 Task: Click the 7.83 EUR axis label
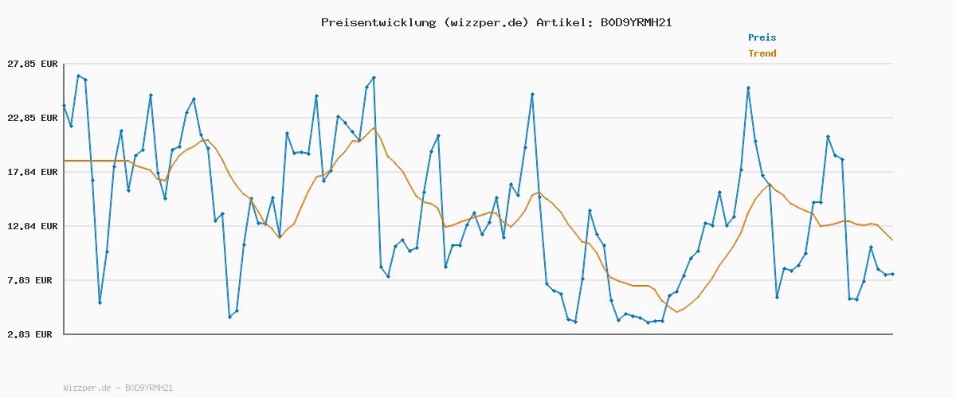pyautogui.click(x=33, y=280)
